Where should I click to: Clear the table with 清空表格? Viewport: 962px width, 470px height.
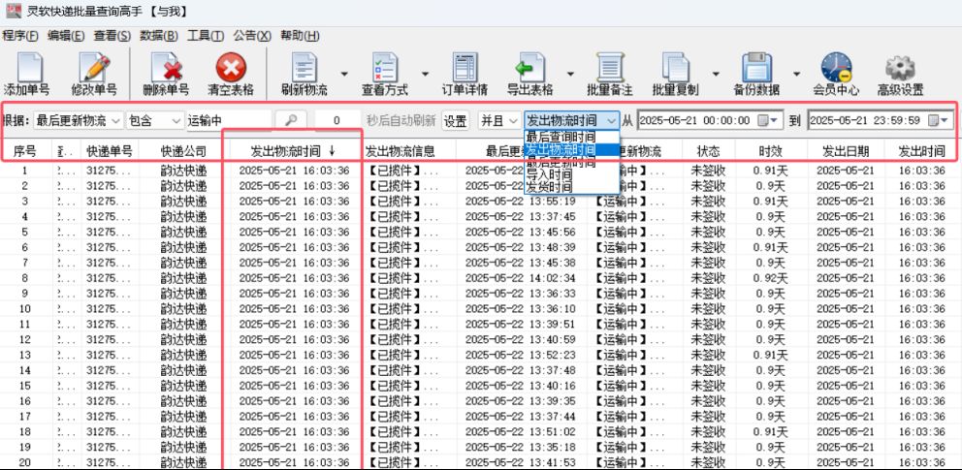pos(231,75)
